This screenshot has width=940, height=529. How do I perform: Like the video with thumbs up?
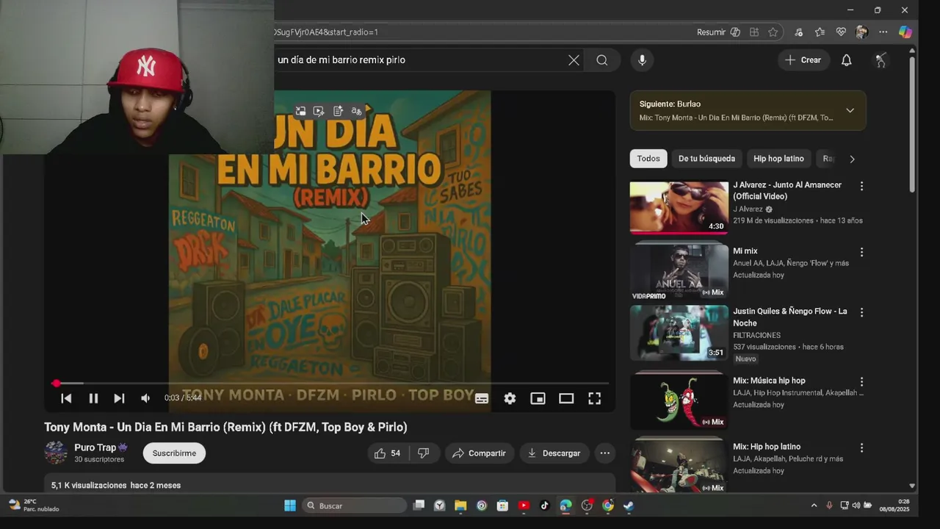point(388,453)
